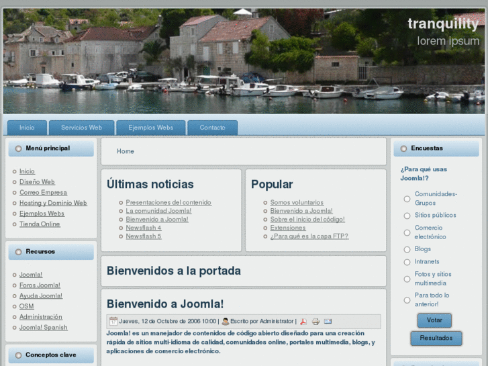Open the Foros Joomla! link
Viewport: 488px width, 366px height.
pos(40,285)
